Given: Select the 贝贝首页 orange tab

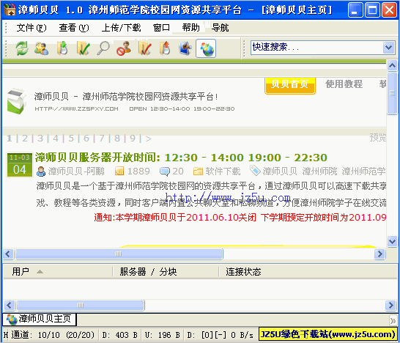Looking at the screenshot, I should point(290,85).
